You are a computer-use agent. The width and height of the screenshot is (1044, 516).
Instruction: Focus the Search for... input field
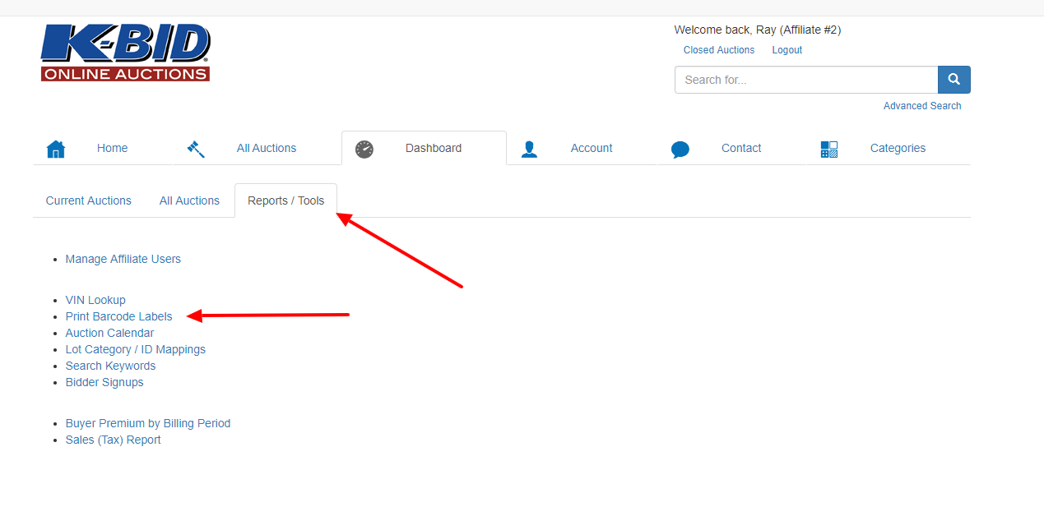pos(806,80)
